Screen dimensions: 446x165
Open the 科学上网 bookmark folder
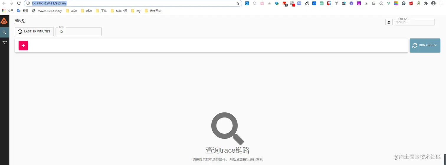(119, 11)
